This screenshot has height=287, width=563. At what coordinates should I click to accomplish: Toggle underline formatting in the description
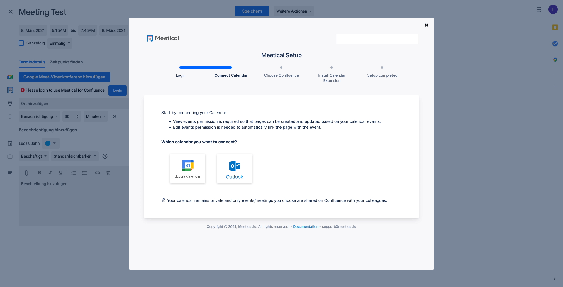61,173
